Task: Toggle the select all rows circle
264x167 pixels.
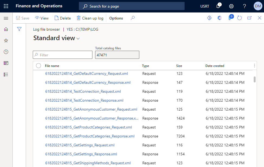Action: [38, 66]
